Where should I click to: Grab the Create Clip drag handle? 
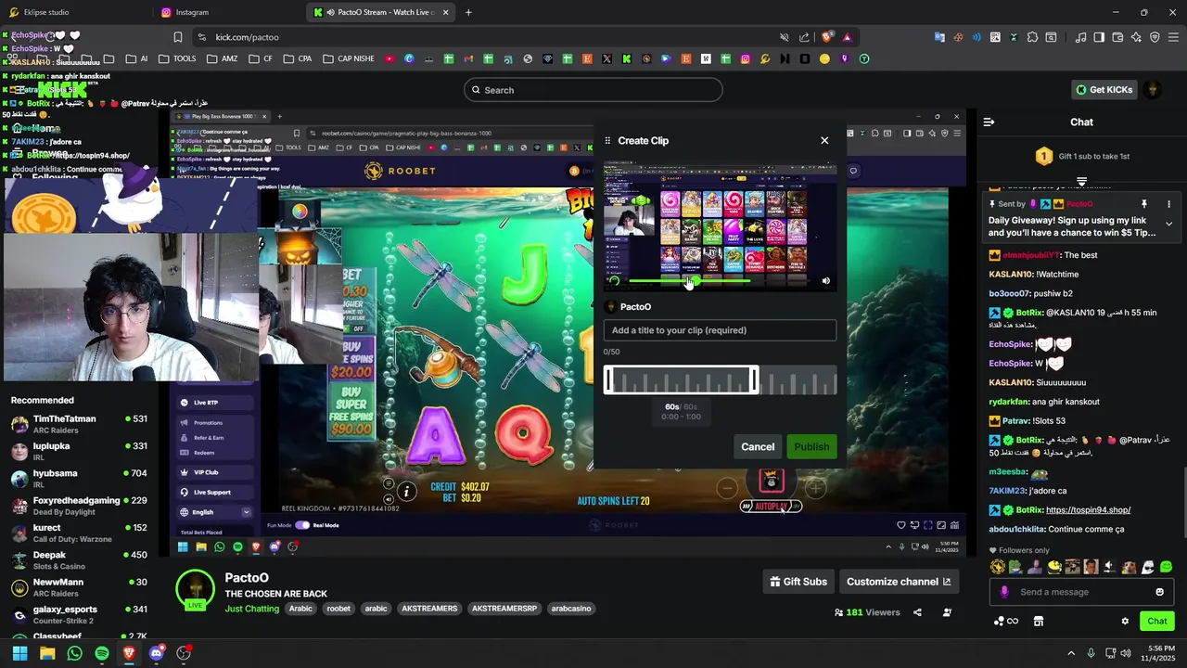tap(608, 141)
